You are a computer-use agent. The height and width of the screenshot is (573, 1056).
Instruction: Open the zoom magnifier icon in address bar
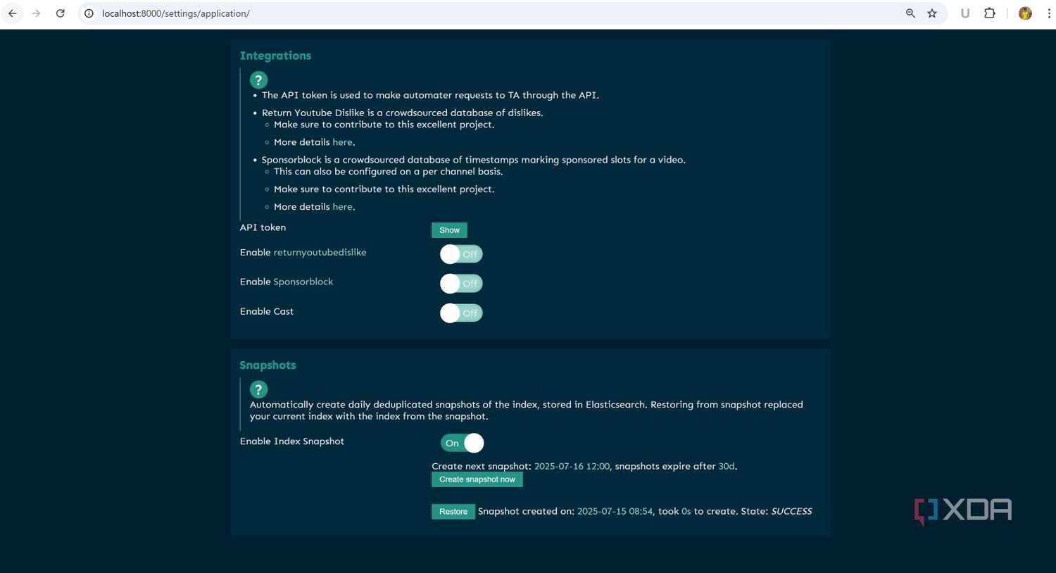pos(910,13)
